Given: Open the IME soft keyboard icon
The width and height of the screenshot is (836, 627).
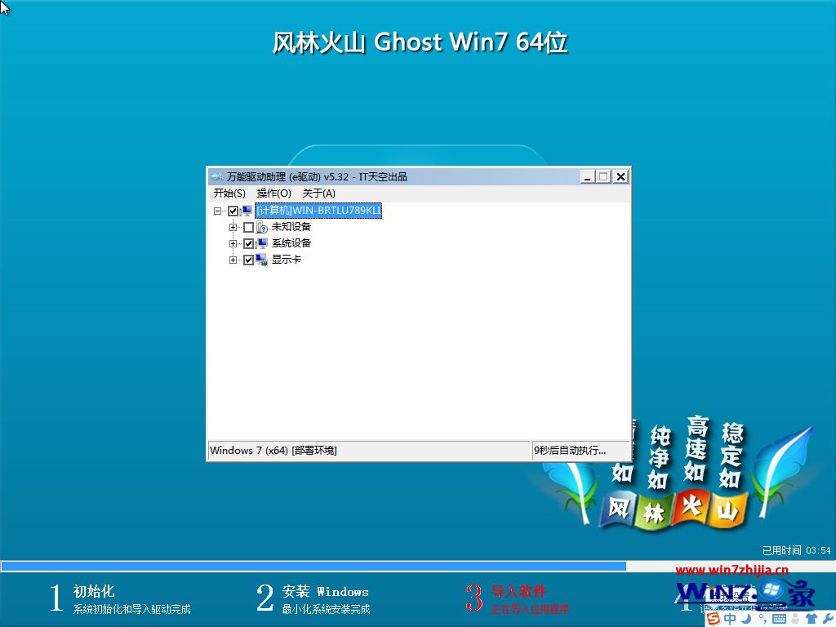Looking at the screenshot, I should click(x=778, y=618).
